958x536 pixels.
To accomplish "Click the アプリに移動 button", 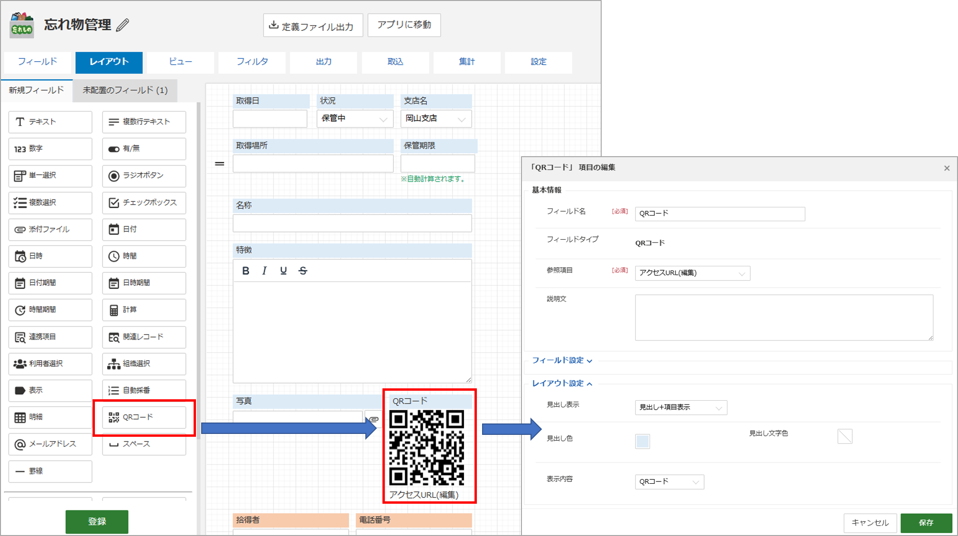I will click(404, 25).
